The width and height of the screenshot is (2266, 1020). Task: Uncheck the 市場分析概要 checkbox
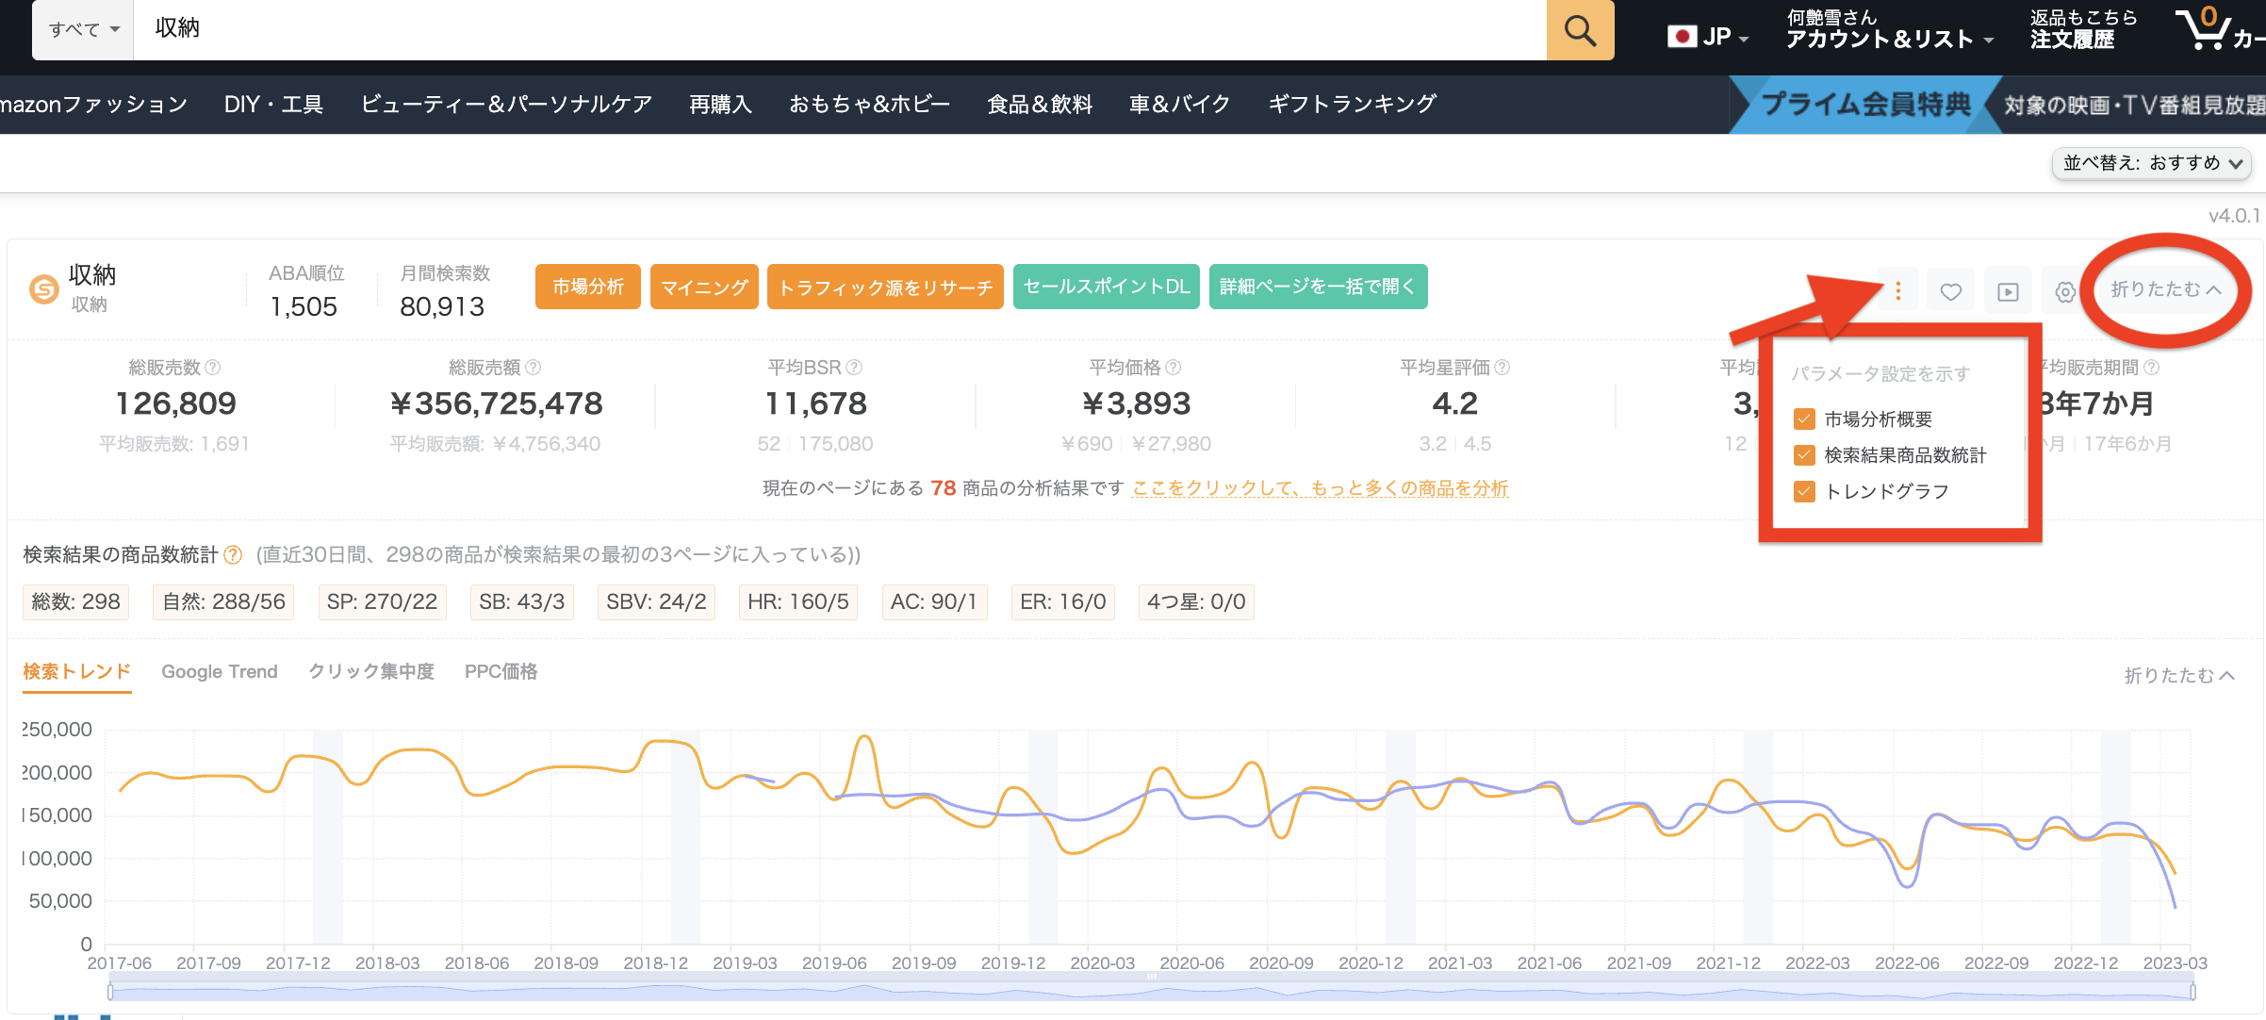[x=1804, y=419]
